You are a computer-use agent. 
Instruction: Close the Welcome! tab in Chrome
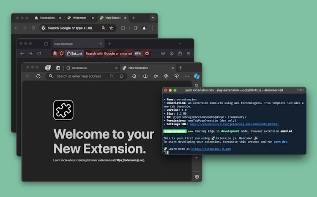[93, 18]
